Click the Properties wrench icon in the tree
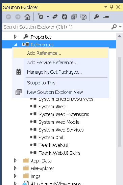Image resolution: width=123 pixels, height=185 pixels. (x=26, y=37)
